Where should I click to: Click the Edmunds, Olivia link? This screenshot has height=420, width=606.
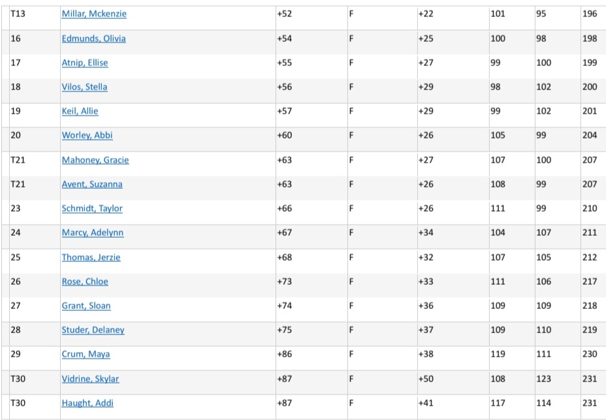tap(93, 39)
